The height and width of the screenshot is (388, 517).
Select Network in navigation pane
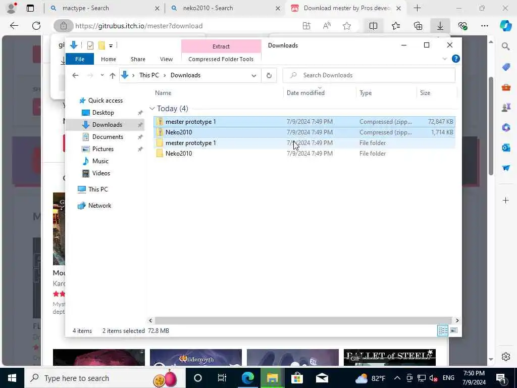click(99, 206)
